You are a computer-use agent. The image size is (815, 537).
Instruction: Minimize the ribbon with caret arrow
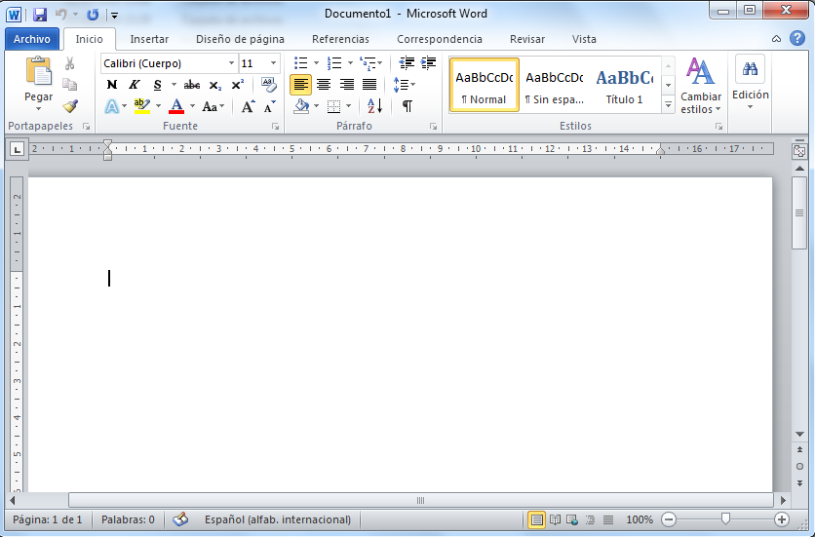click(x=776, y=39)
